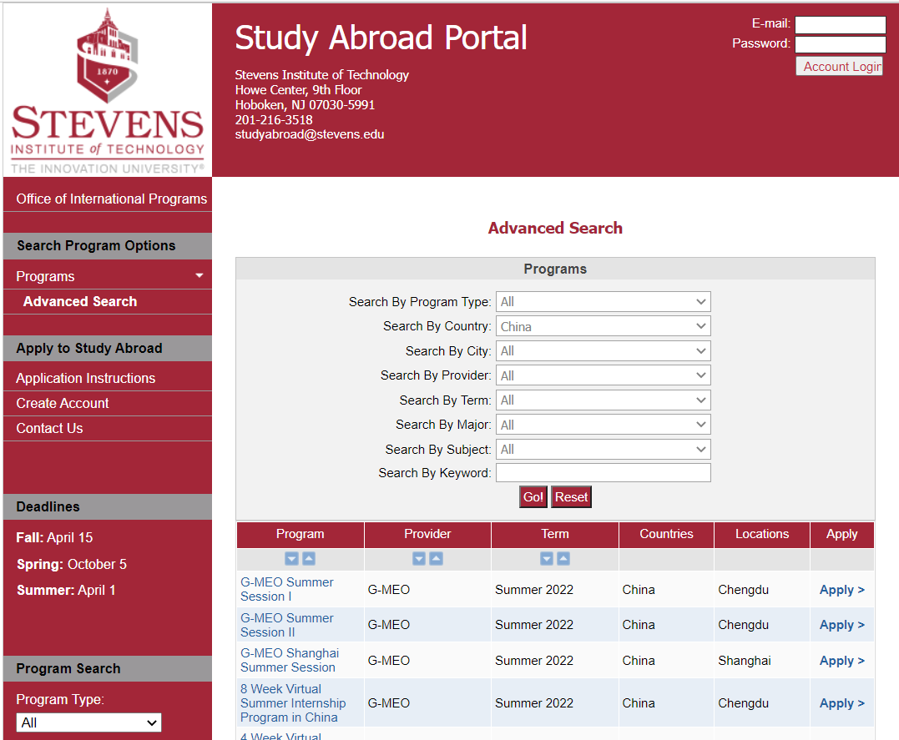
Task: Open Contact Us sidebar item
Action: click(108, 428)
